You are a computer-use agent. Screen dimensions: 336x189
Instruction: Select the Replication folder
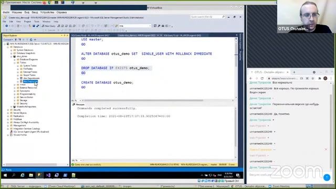19,116
